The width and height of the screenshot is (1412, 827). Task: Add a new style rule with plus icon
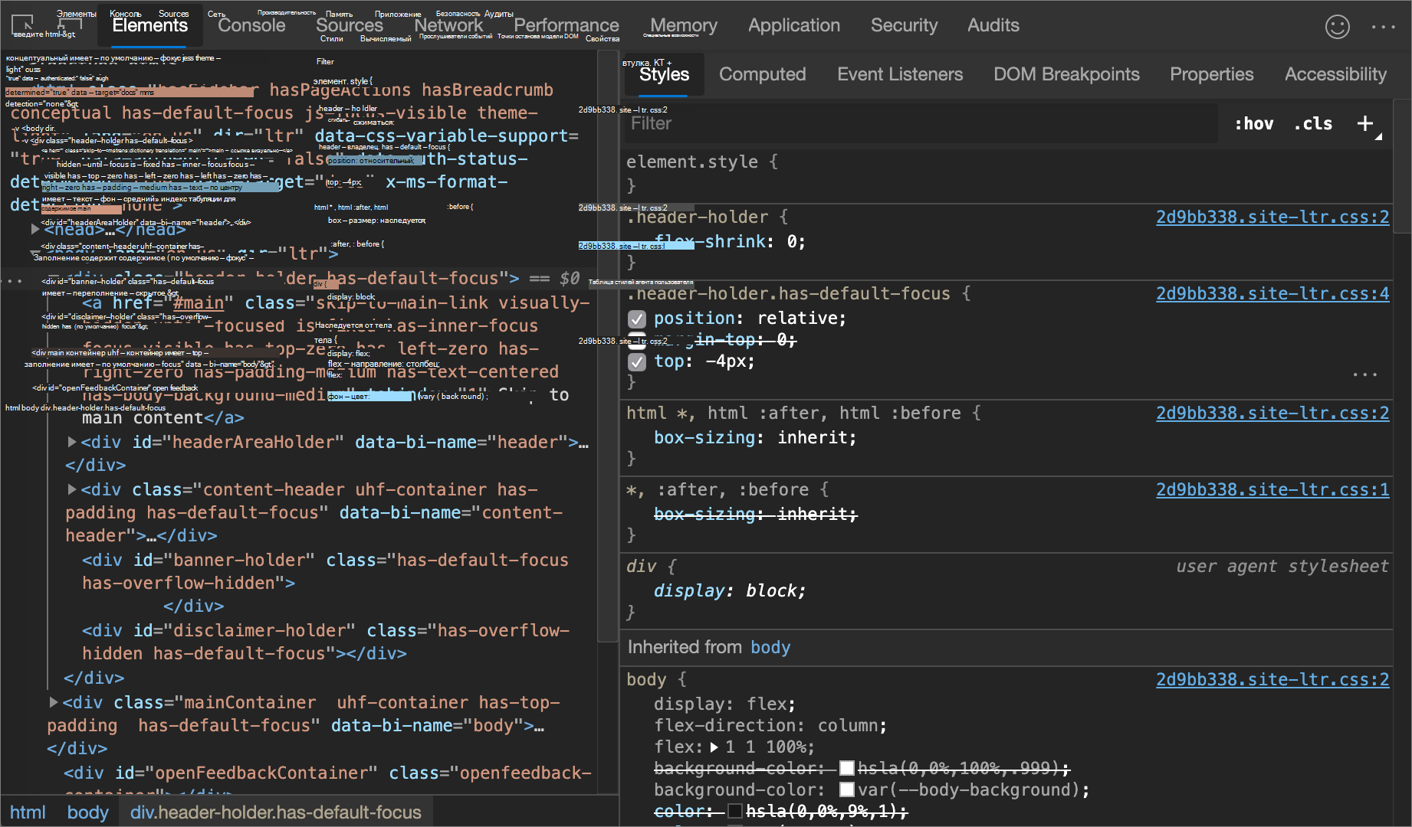pyautogui.click(x=1365, y=123)
